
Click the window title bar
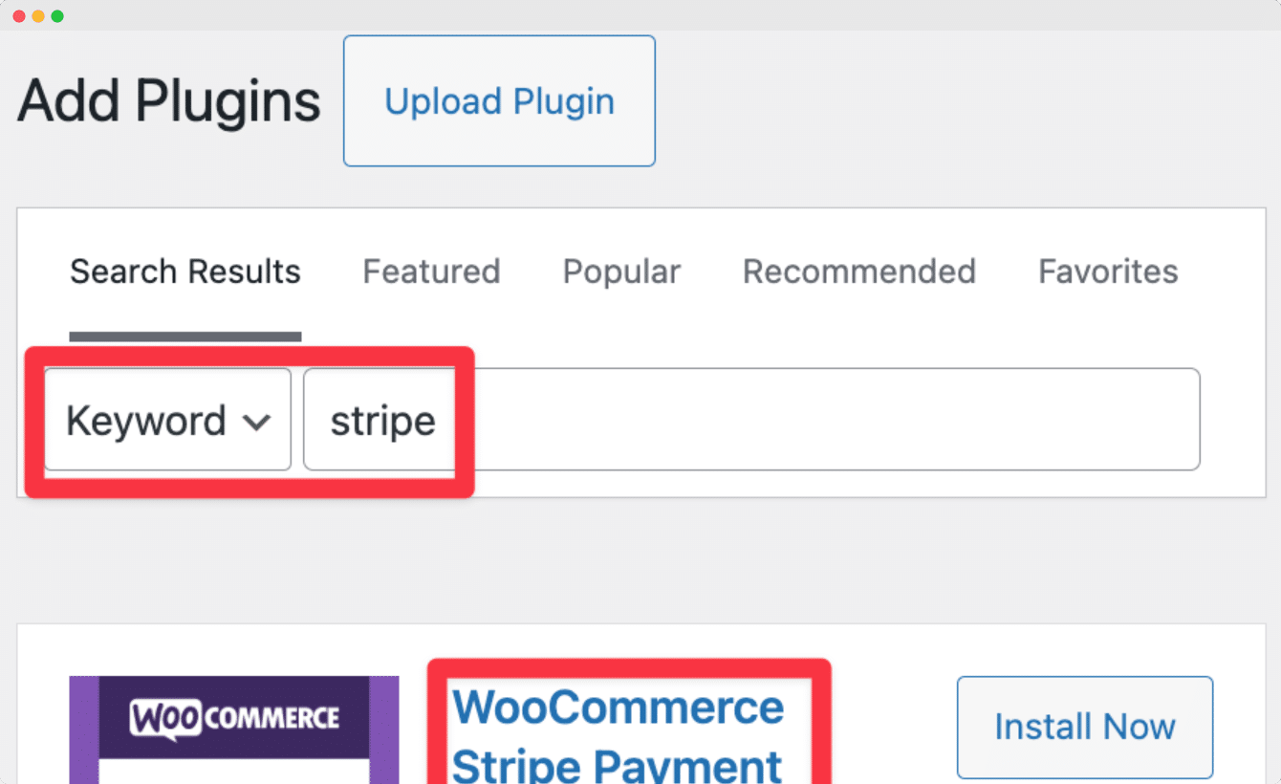(640, 15)
